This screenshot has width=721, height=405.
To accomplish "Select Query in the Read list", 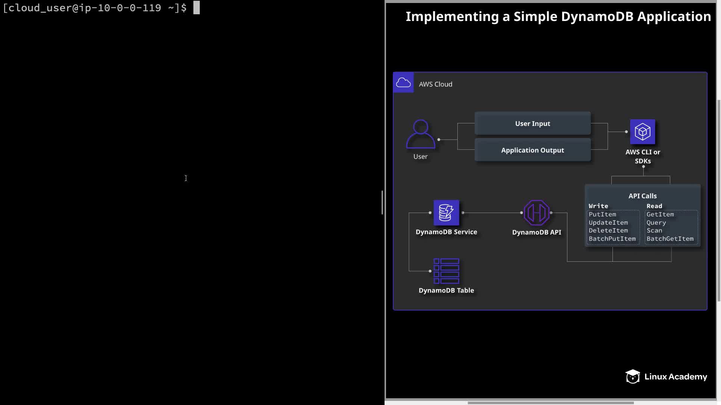I will point(656,223).
